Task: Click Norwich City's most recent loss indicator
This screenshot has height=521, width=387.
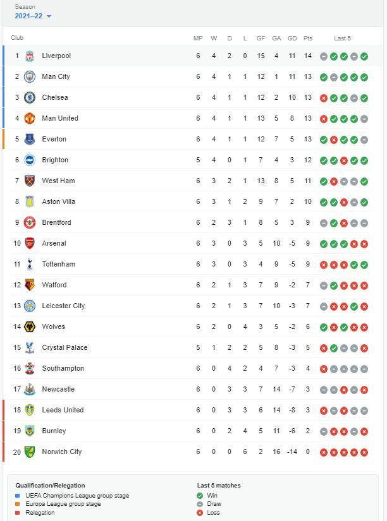Action: (x=364, y=452)
